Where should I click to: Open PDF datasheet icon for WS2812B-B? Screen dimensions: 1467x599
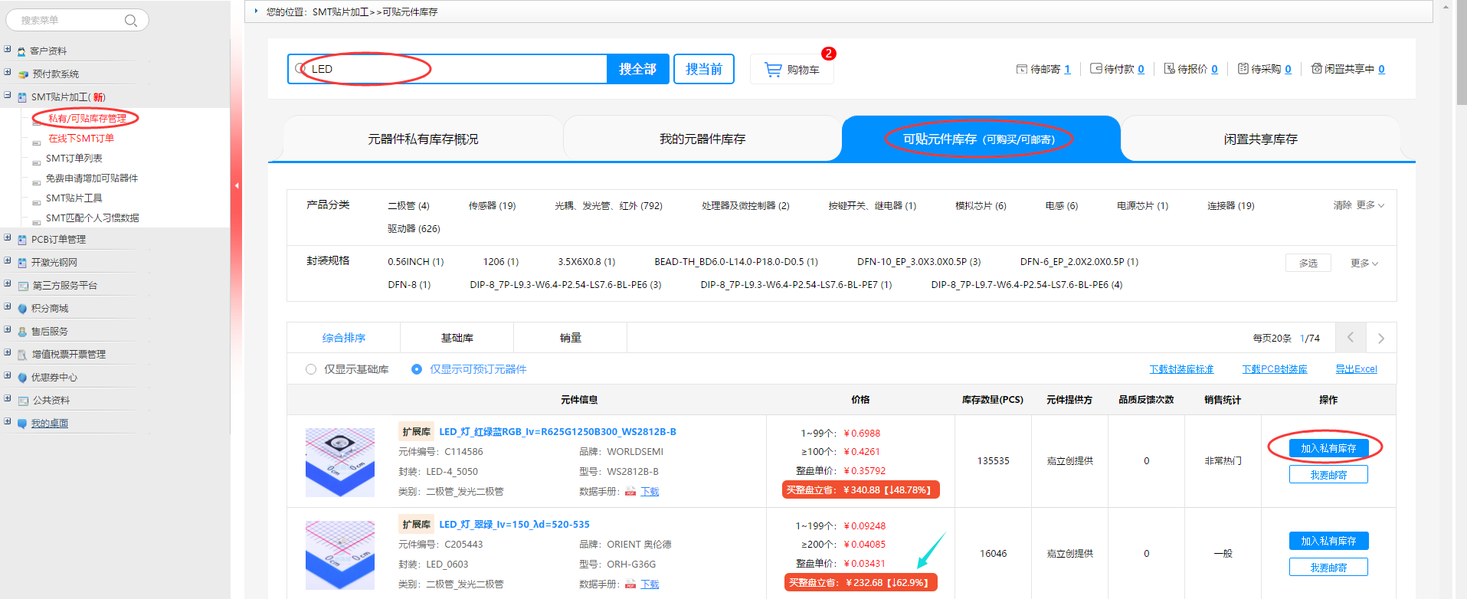coord(630,492)
